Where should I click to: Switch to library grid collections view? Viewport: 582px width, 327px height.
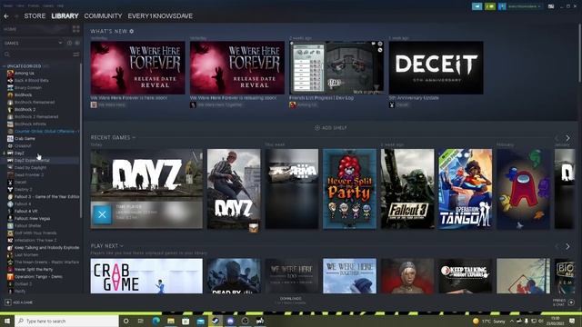(76, 29)
